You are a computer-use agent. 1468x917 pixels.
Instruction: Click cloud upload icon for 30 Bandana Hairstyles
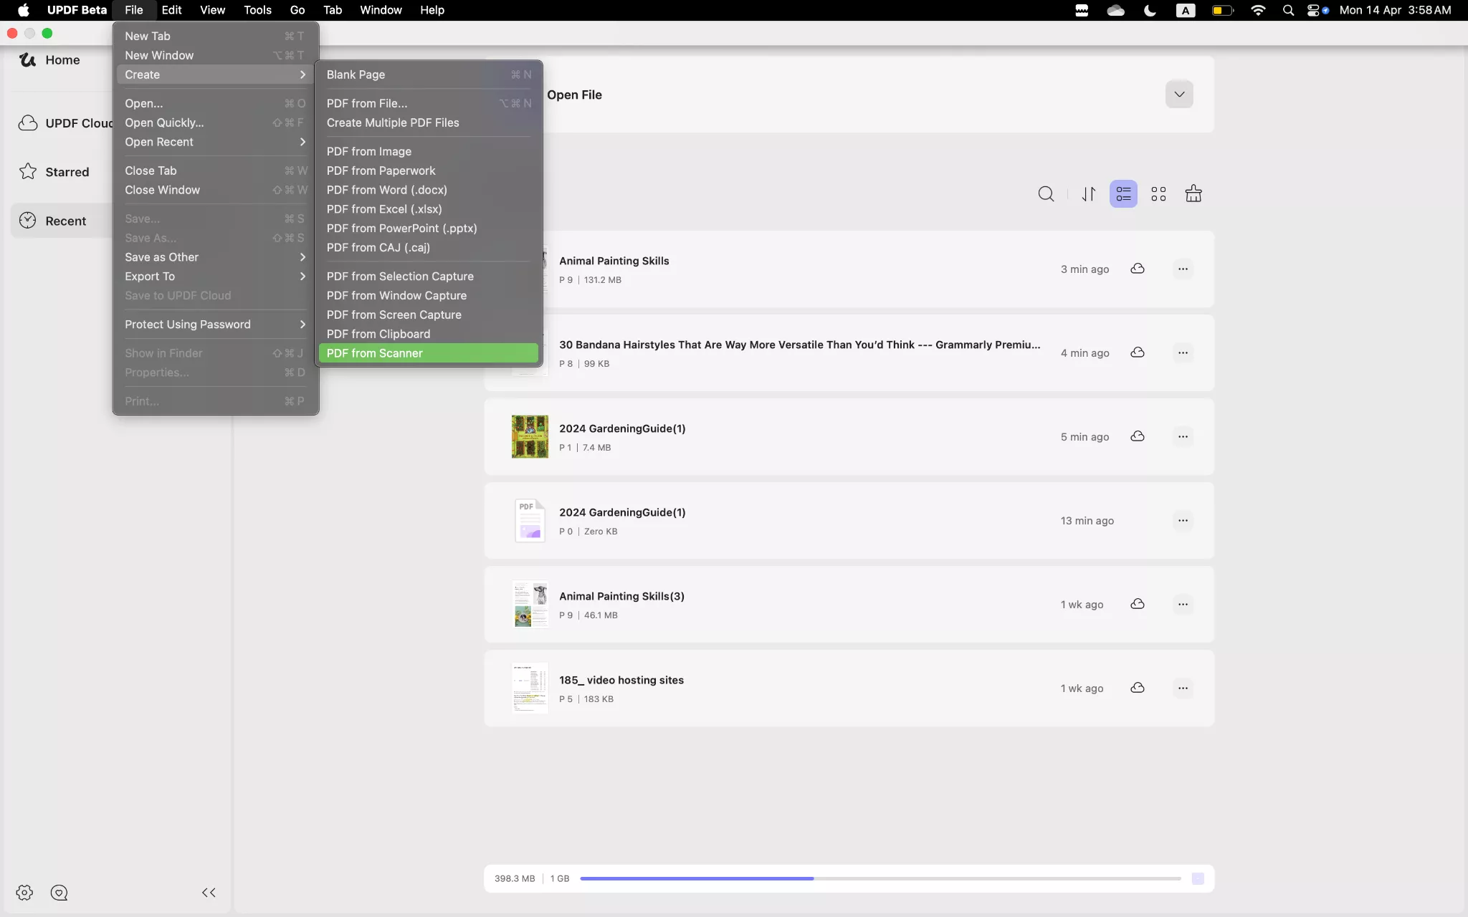1138,352
